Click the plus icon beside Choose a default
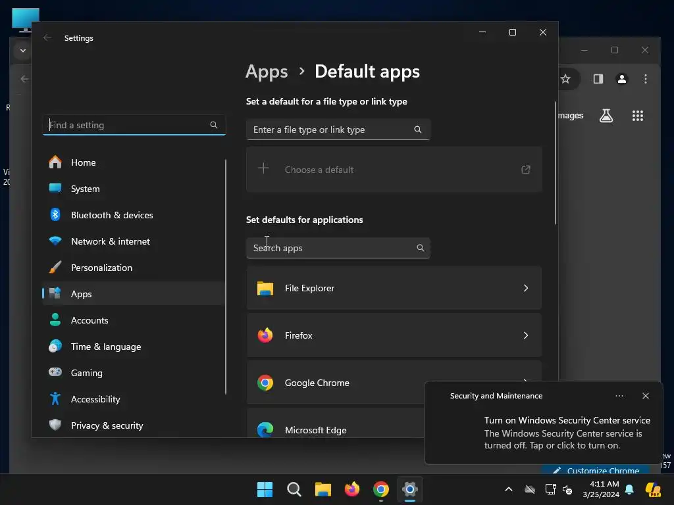The image size is (674, 505). [x=263, y=168]
